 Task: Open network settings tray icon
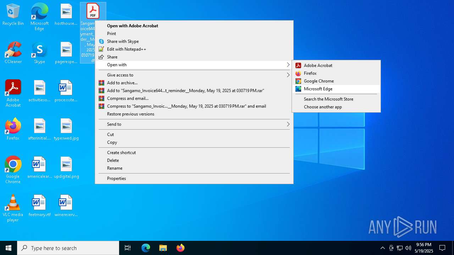point(400,248)
